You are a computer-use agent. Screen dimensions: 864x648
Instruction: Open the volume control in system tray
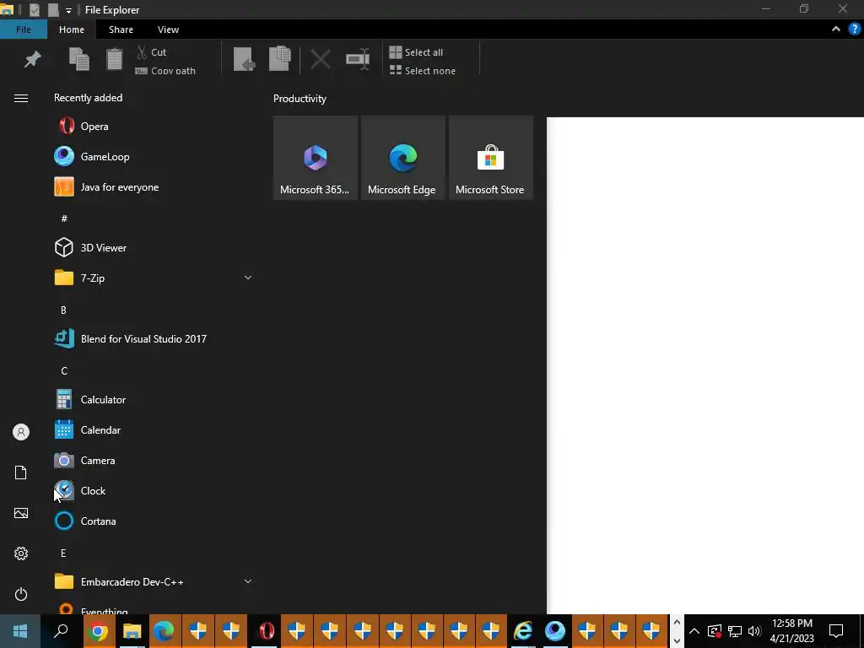754,631
